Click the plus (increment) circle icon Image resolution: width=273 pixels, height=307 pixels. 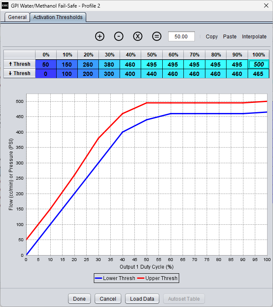(x=100, y=36)
